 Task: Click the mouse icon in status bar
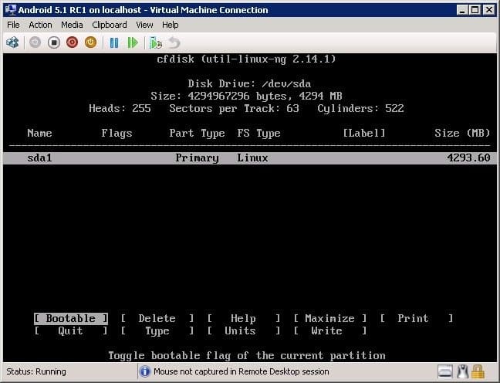462,372
